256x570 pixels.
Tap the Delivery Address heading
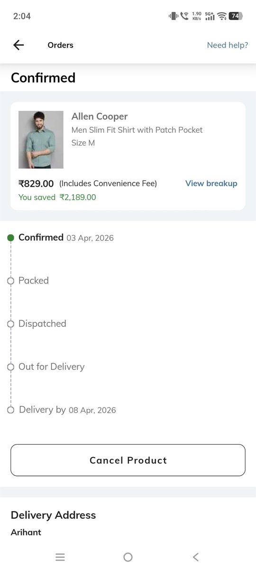tap(53, 515)
